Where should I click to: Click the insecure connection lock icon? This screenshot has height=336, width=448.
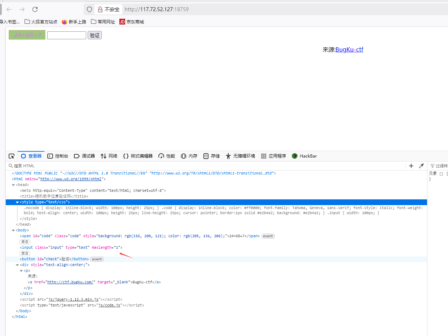(x=100, y=9)
